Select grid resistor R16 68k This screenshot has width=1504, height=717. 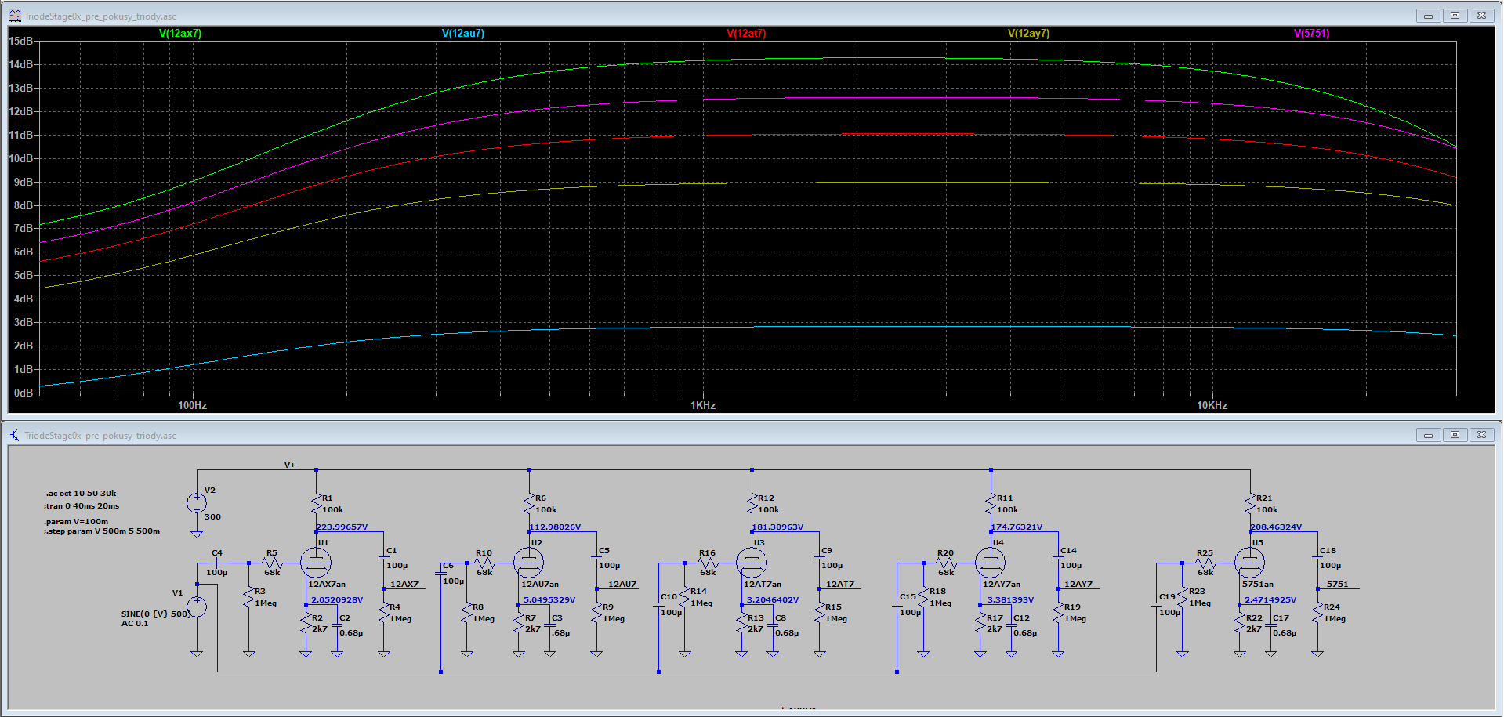(708, 563)
